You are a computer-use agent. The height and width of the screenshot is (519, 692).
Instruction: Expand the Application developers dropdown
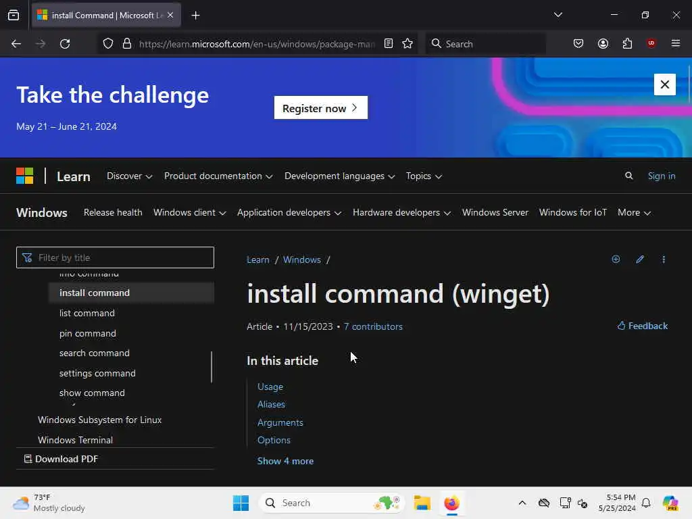point(289,212)
